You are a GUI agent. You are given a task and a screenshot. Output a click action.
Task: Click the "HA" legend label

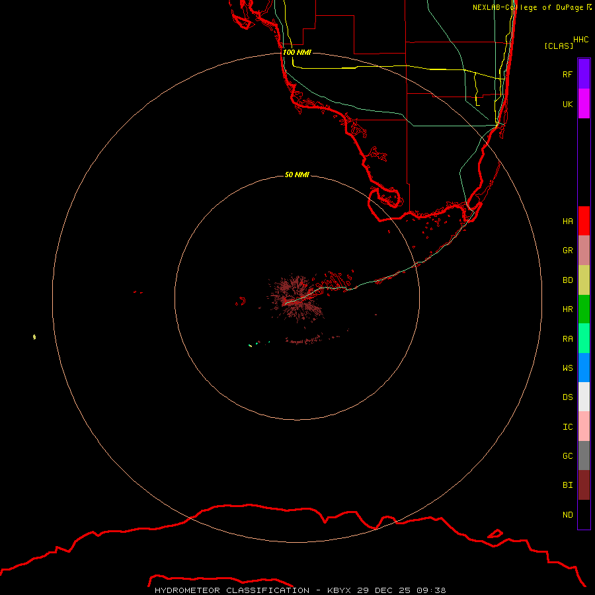point(567,221)
